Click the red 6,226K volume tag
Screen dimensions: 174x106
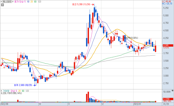pyautogui.click(x=168, y=99)
